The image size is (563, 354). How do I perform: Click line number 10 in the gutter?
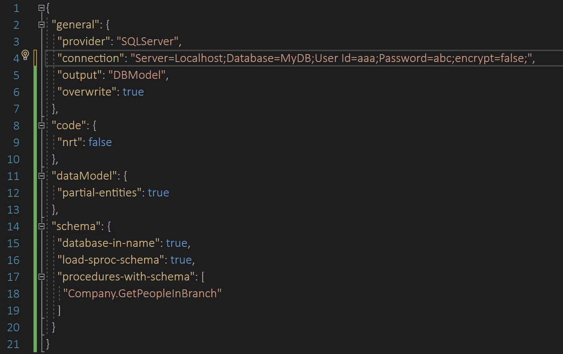(13, 159)
